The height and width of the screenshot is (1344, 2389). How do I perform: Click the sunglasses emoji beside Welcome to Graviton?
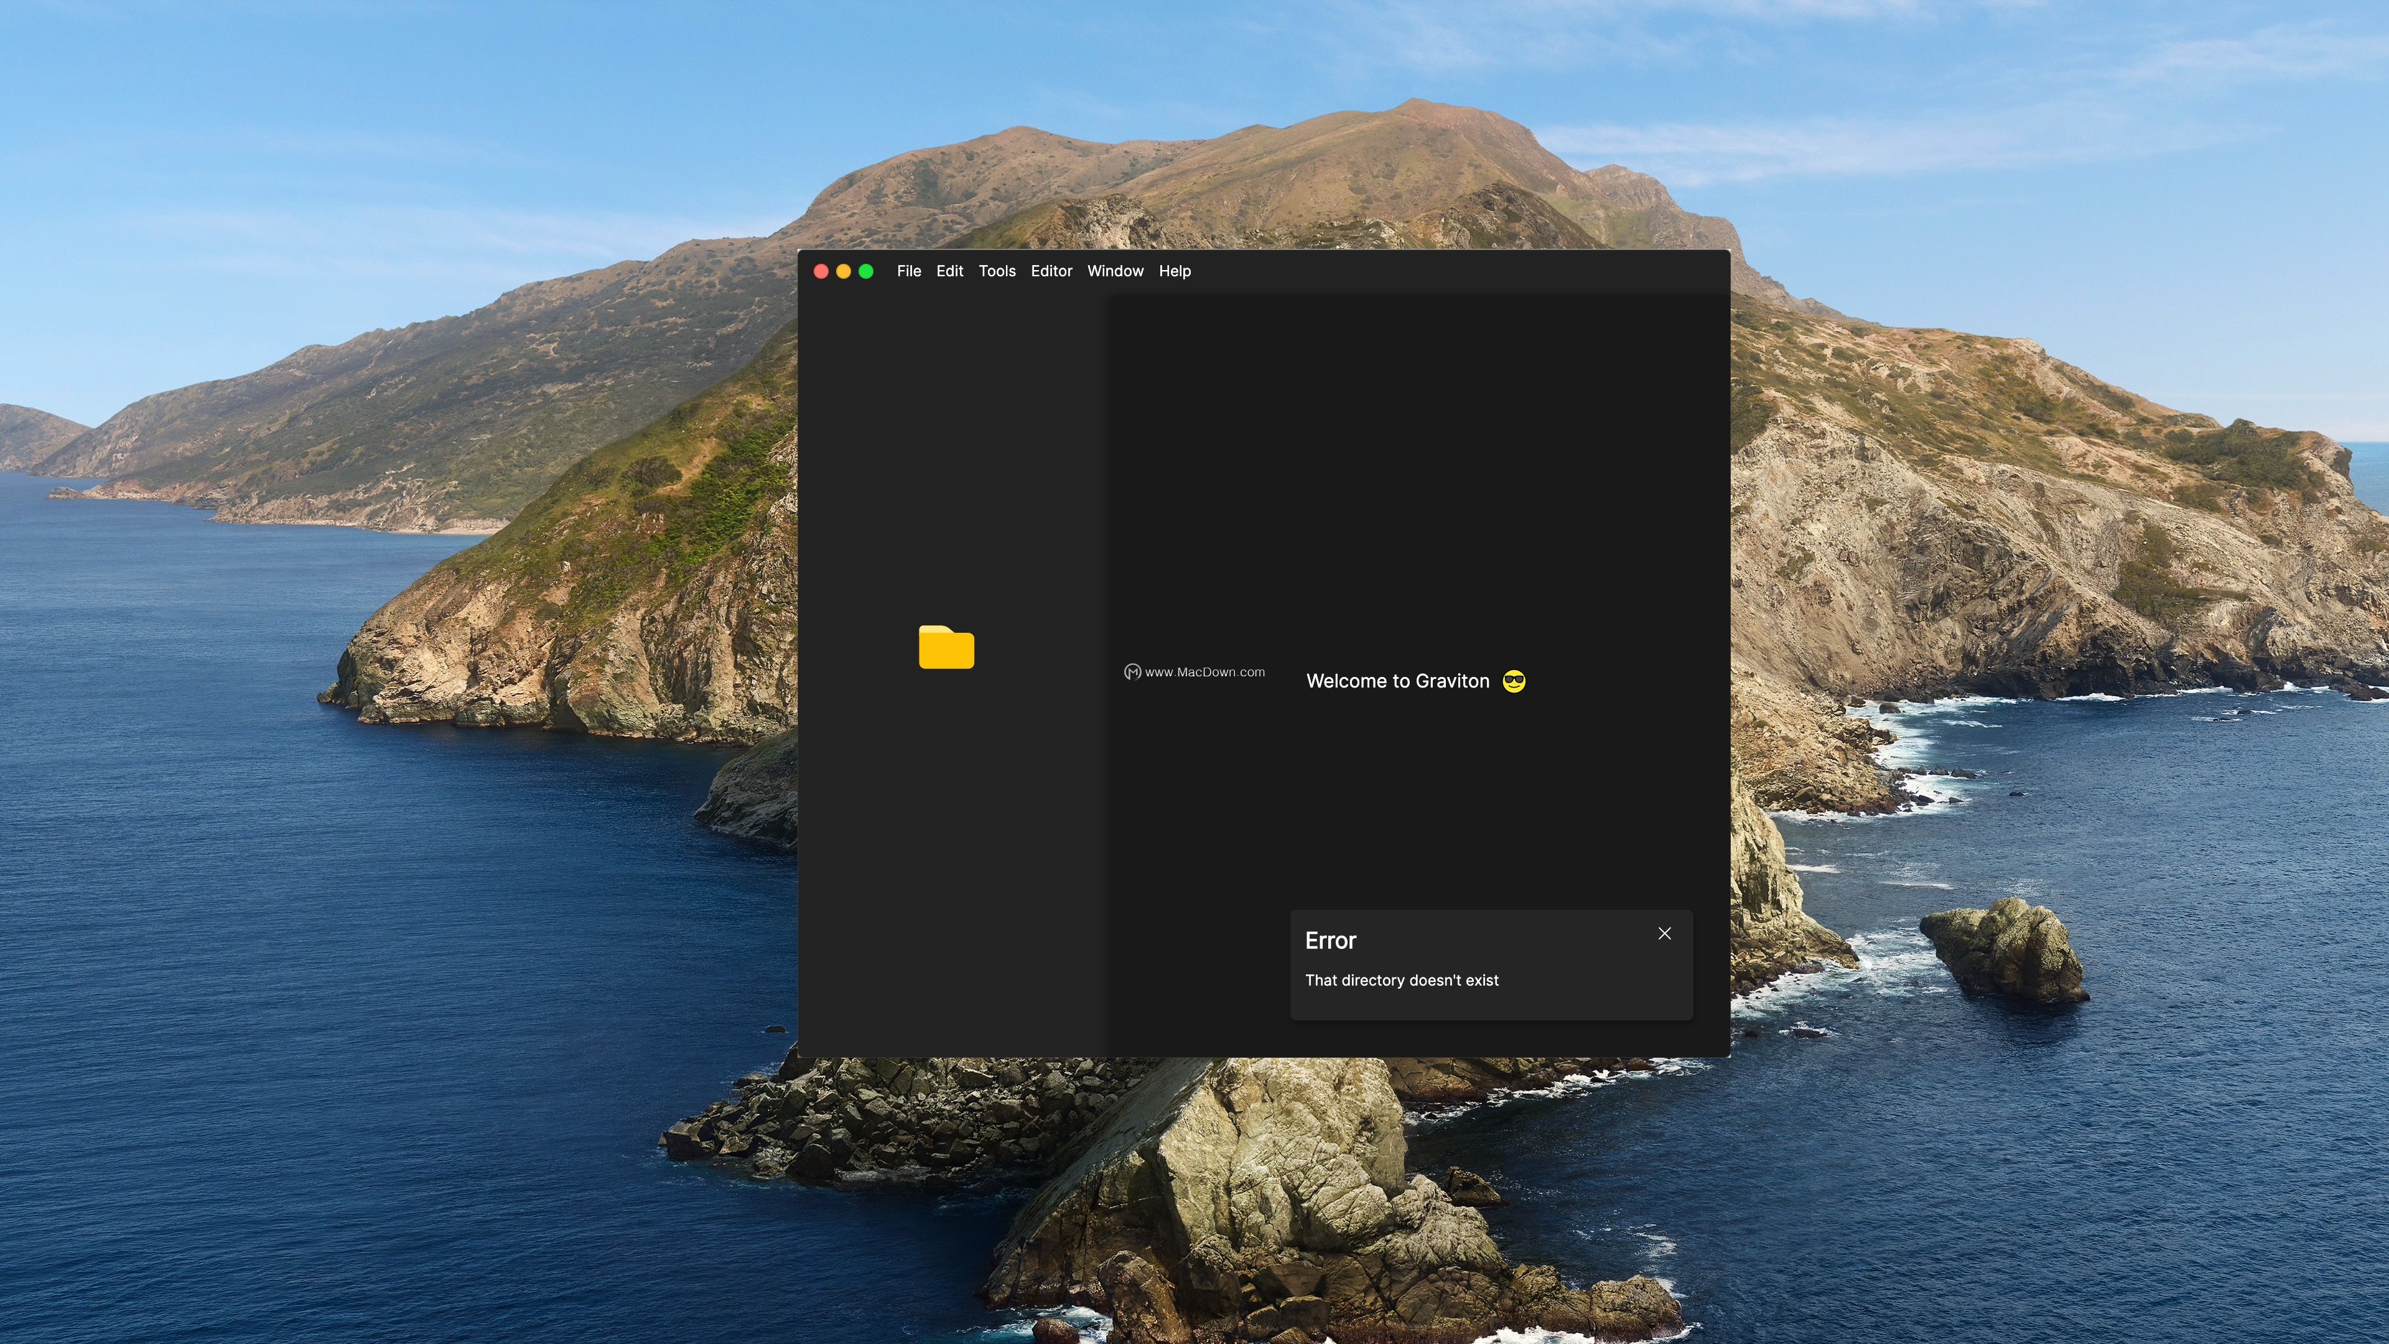(x=1514, y=681)
